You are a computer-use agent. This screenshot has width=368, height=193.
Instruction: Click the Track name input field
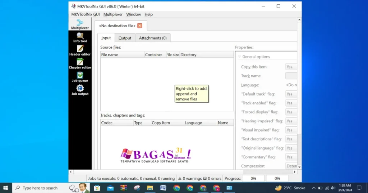pos(291,76)
